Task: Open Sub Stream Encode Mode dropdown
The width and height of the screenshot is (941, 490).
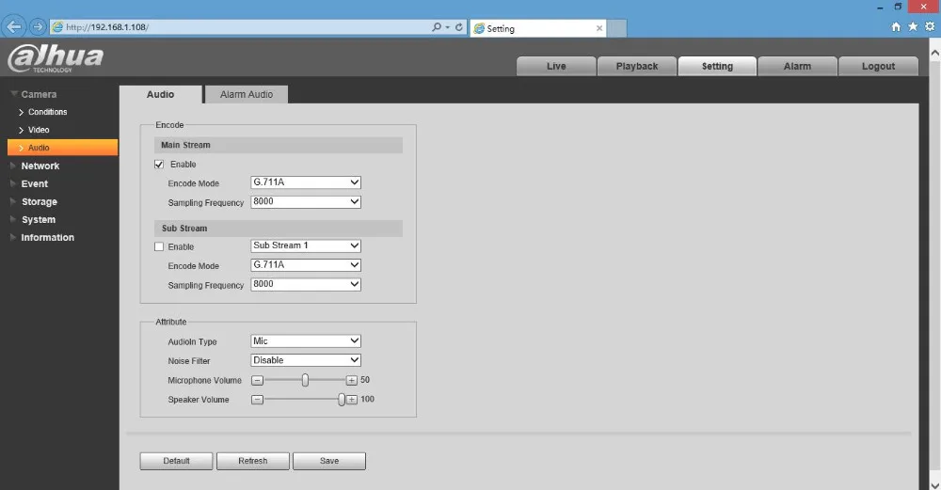Action: (x=306, y=264)
